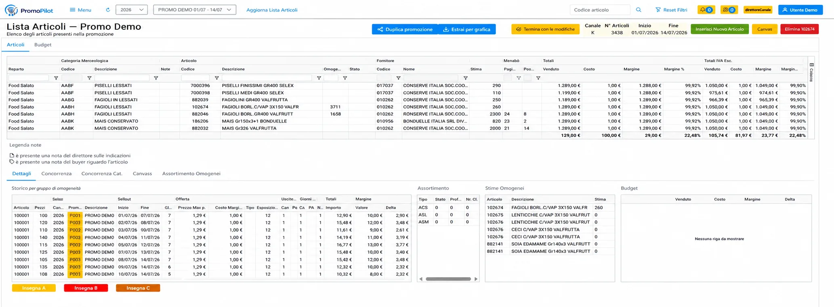Click the Aggiorna Lista Articoli link

[x=272, y=10]
